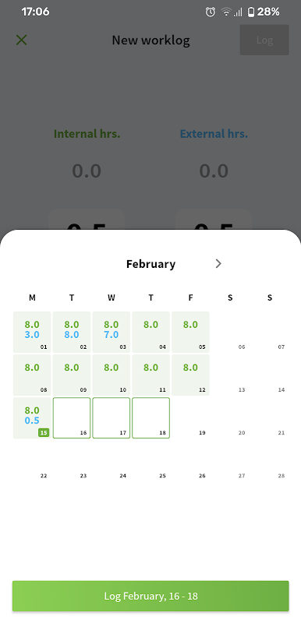The image size is (301, 623).
Task: Tap the battery icon showing 28%
Action: click(251, 12)
